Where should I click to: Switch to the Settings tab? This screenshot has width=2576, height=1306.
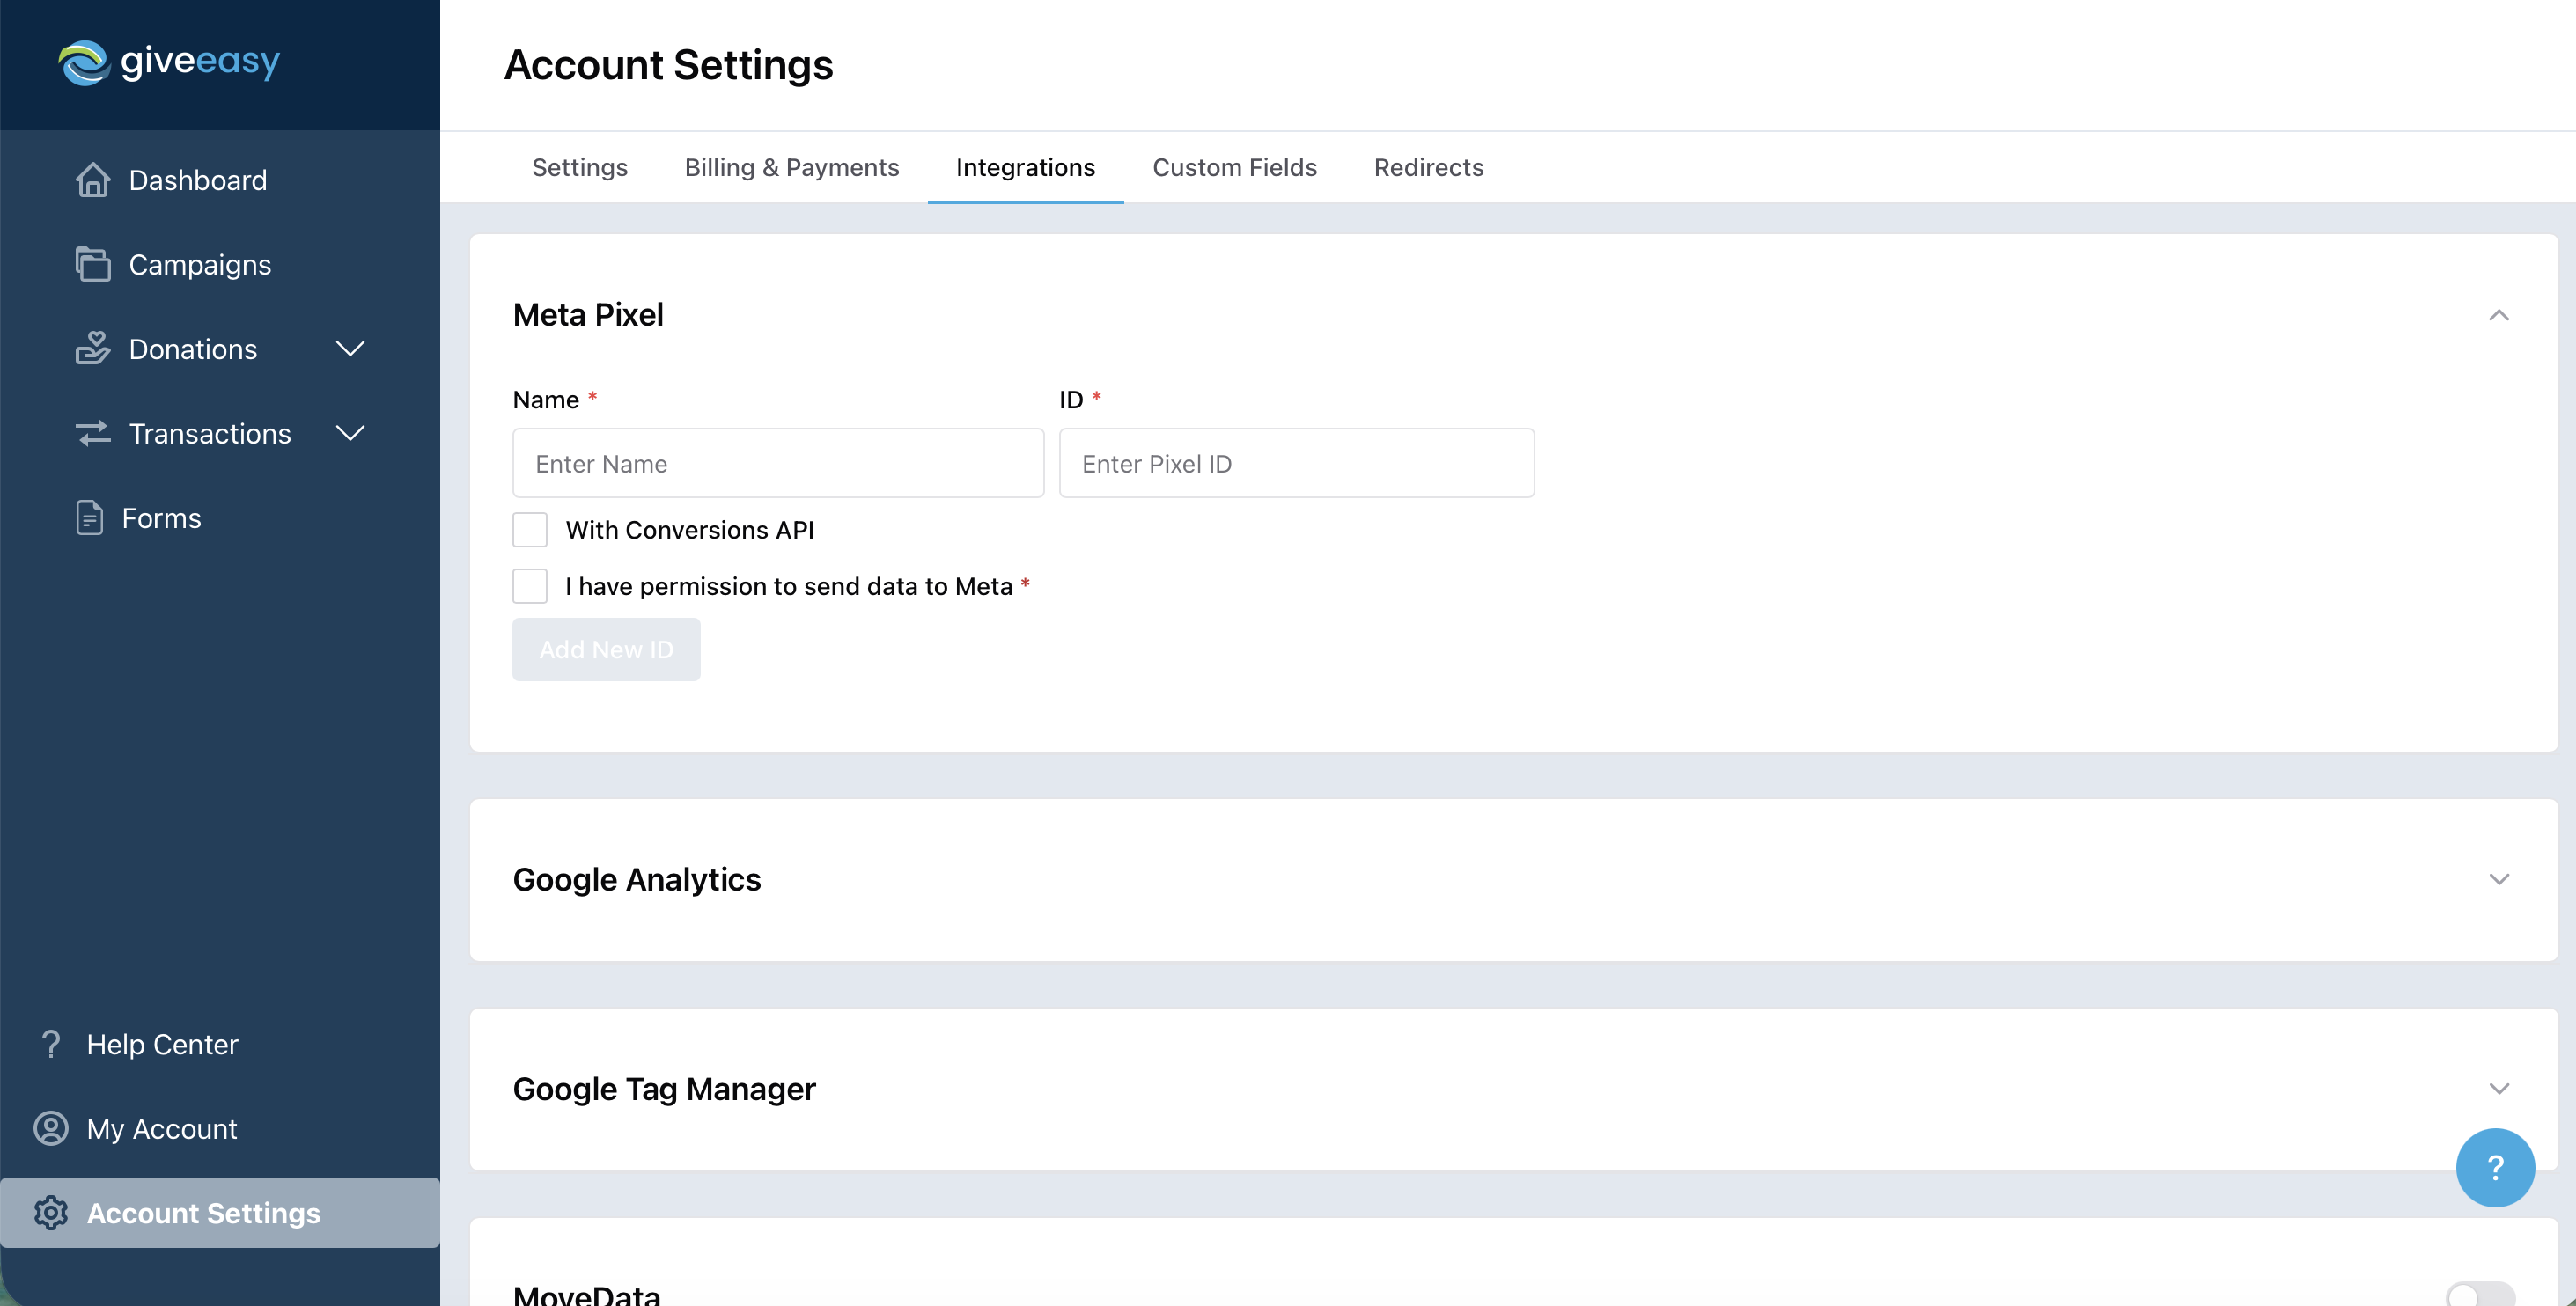[580, 167]
